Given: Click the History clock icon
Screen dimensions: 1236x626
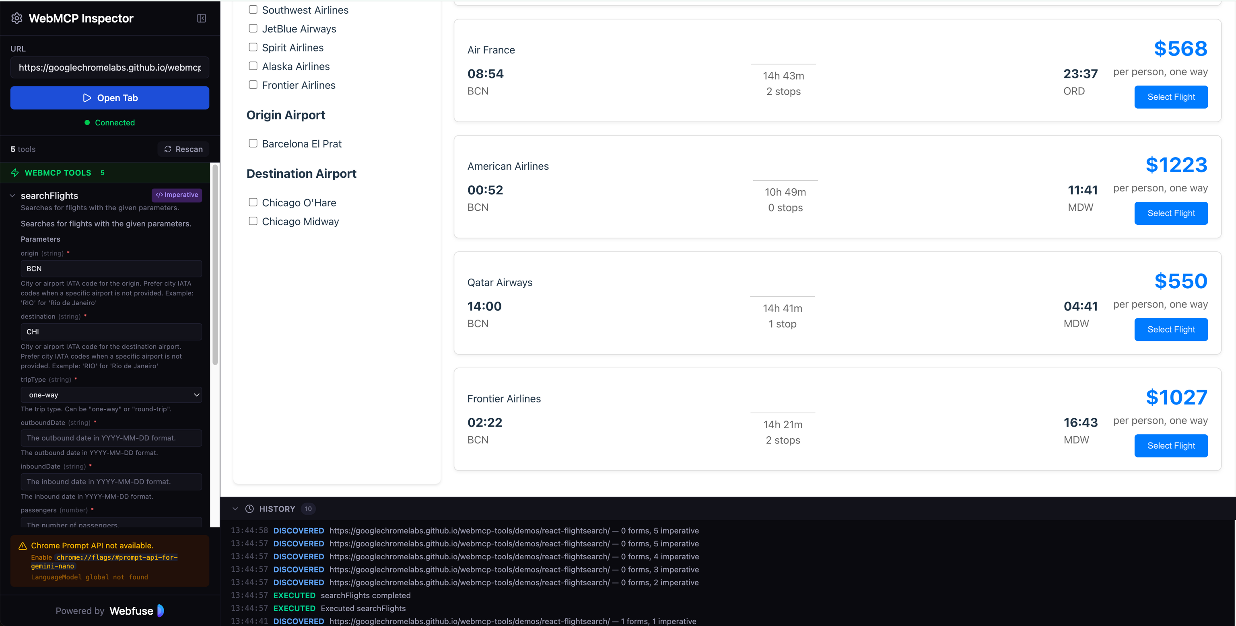Looking at the screenshot, I should pyautogui.click(x=249, y=509).
